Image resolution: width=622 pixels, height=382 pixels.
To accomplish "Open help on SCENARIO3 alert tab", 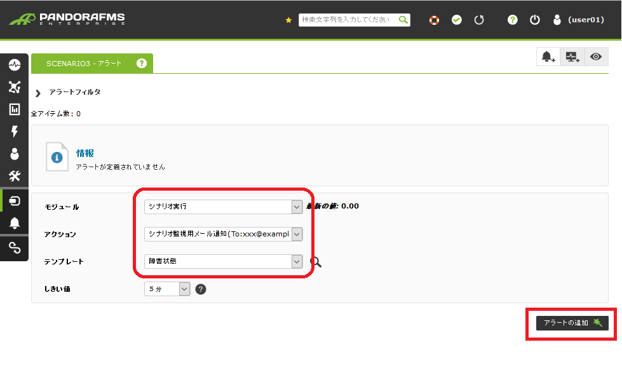I will [x=142, y=63].
